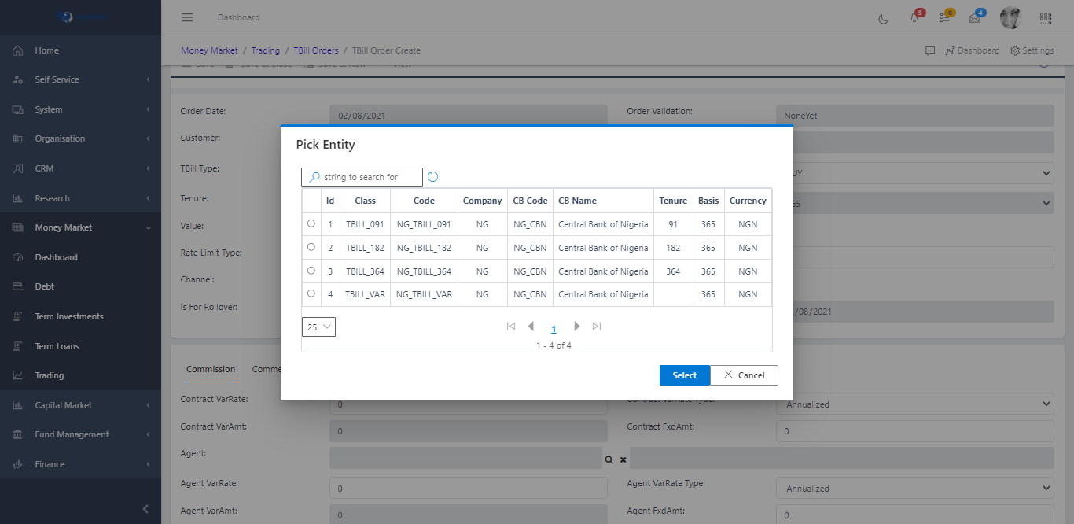The height and width of the screenshot is (524, 1074).
Task: Click the hamburger menu icon
Action: click(187, 17)
